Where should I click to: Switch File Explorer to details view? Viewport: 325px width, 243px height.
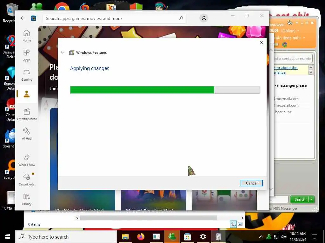coord(233,224)
